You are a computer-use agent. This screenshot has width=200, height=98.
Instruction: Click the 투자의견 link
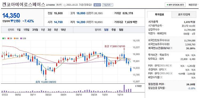[x=153, y=55]
